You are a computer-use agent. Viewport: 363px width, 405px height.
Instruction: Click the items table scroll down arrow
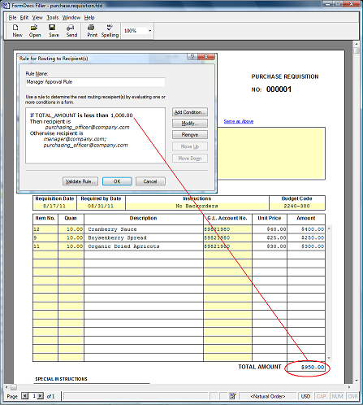click(x=329, y=358)
